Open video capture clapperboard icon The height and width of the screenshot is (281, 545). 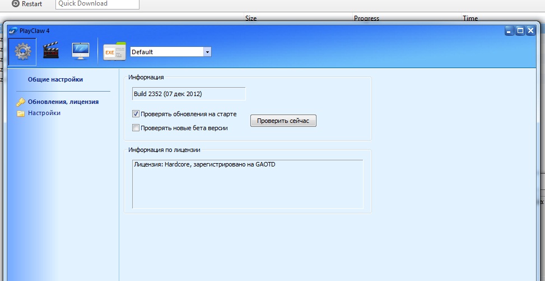coord(51,51)
